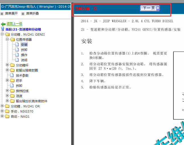Expand the 输出轴加长壳体密封件 node
This screenshot has height=145, width=184.
click(7, 101)
